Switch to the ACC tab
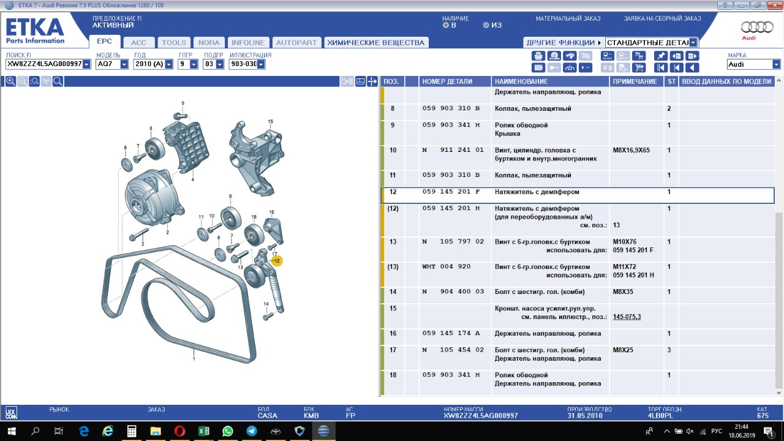Viewport: 784px width, 441px height. click(x=138, y=43)
